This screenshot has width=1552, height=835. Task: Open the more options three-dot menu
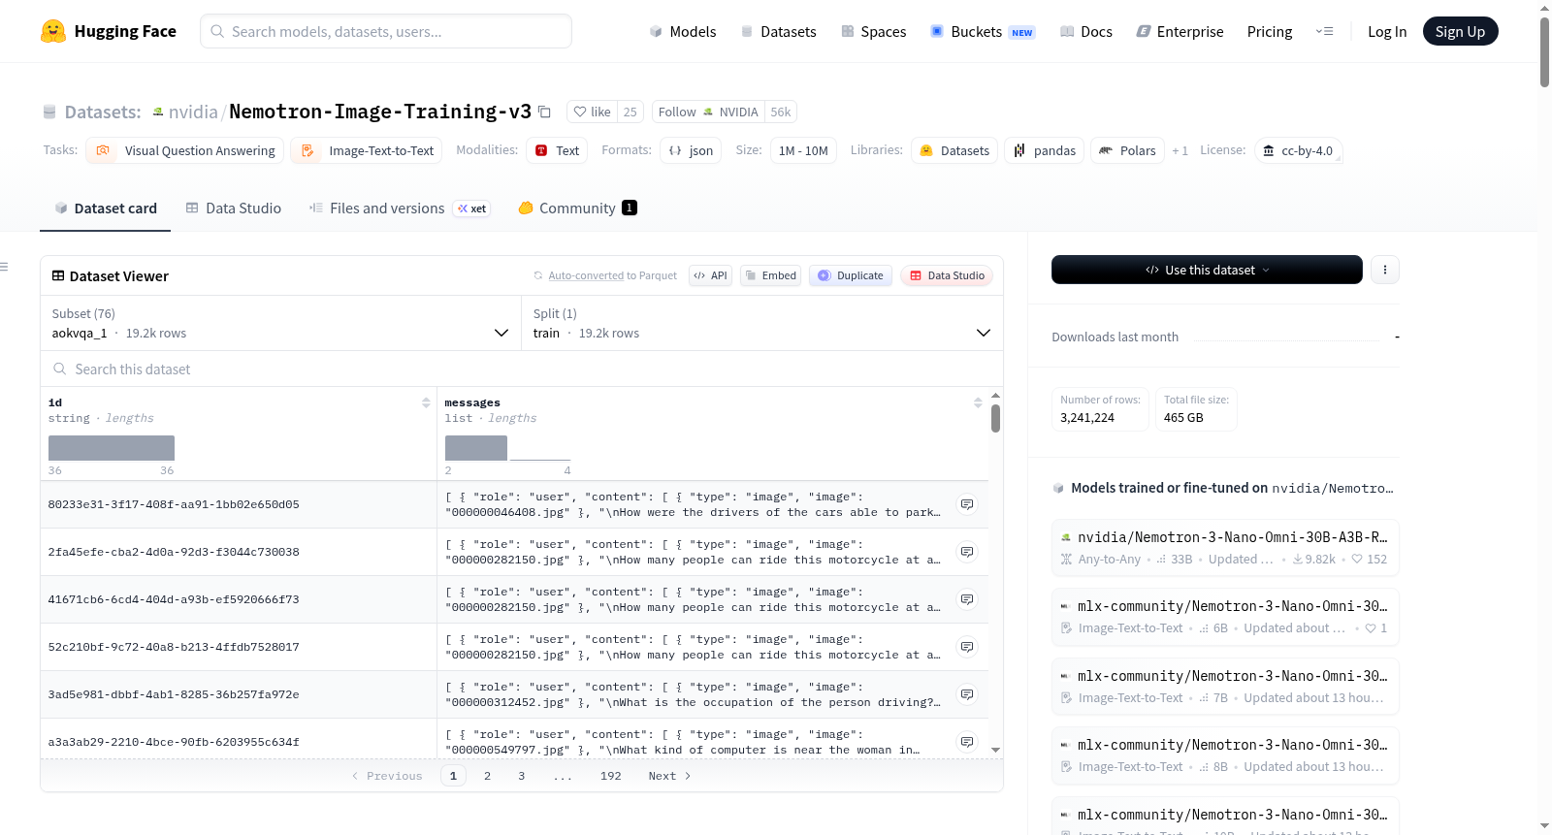point(1385,270)
